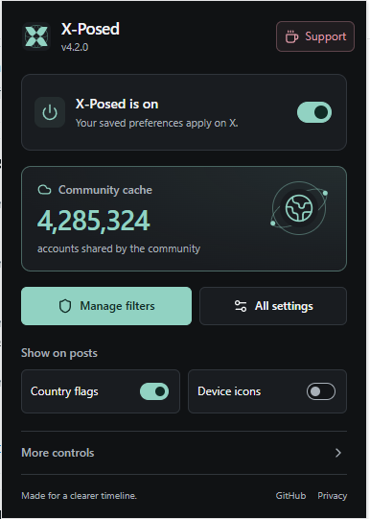The width and height of the screenshot is (370, 519).
Task: Click the cloud icon beside Community cache
Action: coord(44,190)
